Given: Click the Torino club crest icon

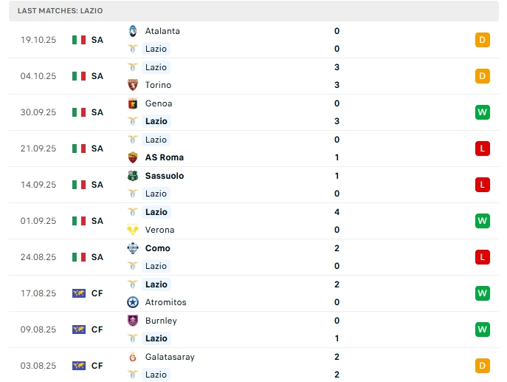Looking at the screenshot, I should click(133, 85).
